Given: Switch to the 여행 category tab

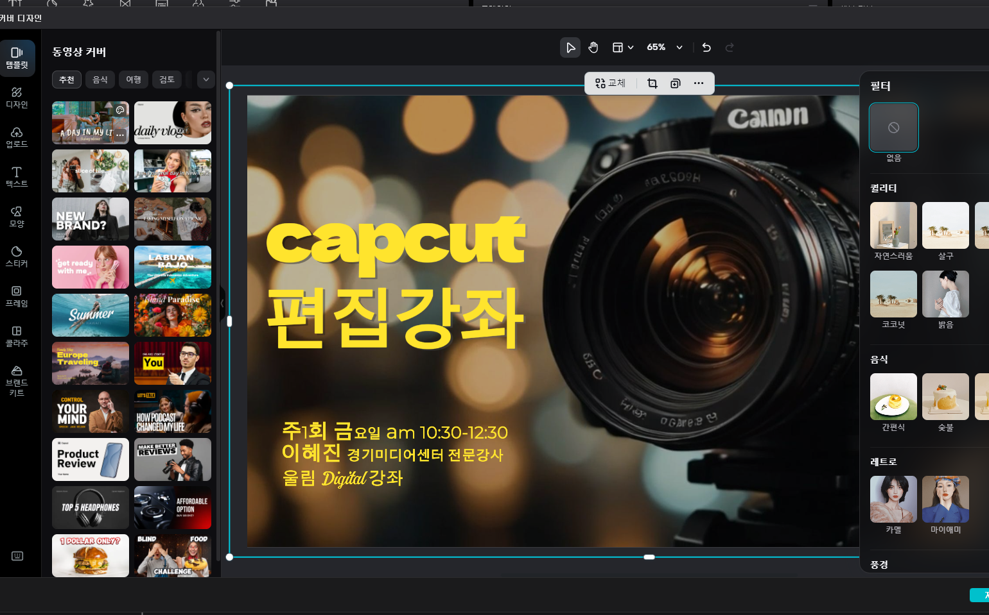Looking at the screenshot, I should click(x=134, y=80).
